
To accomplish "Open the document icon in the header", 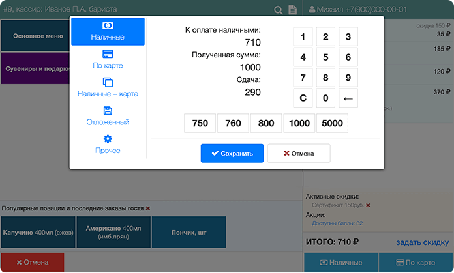I will 294,10.
